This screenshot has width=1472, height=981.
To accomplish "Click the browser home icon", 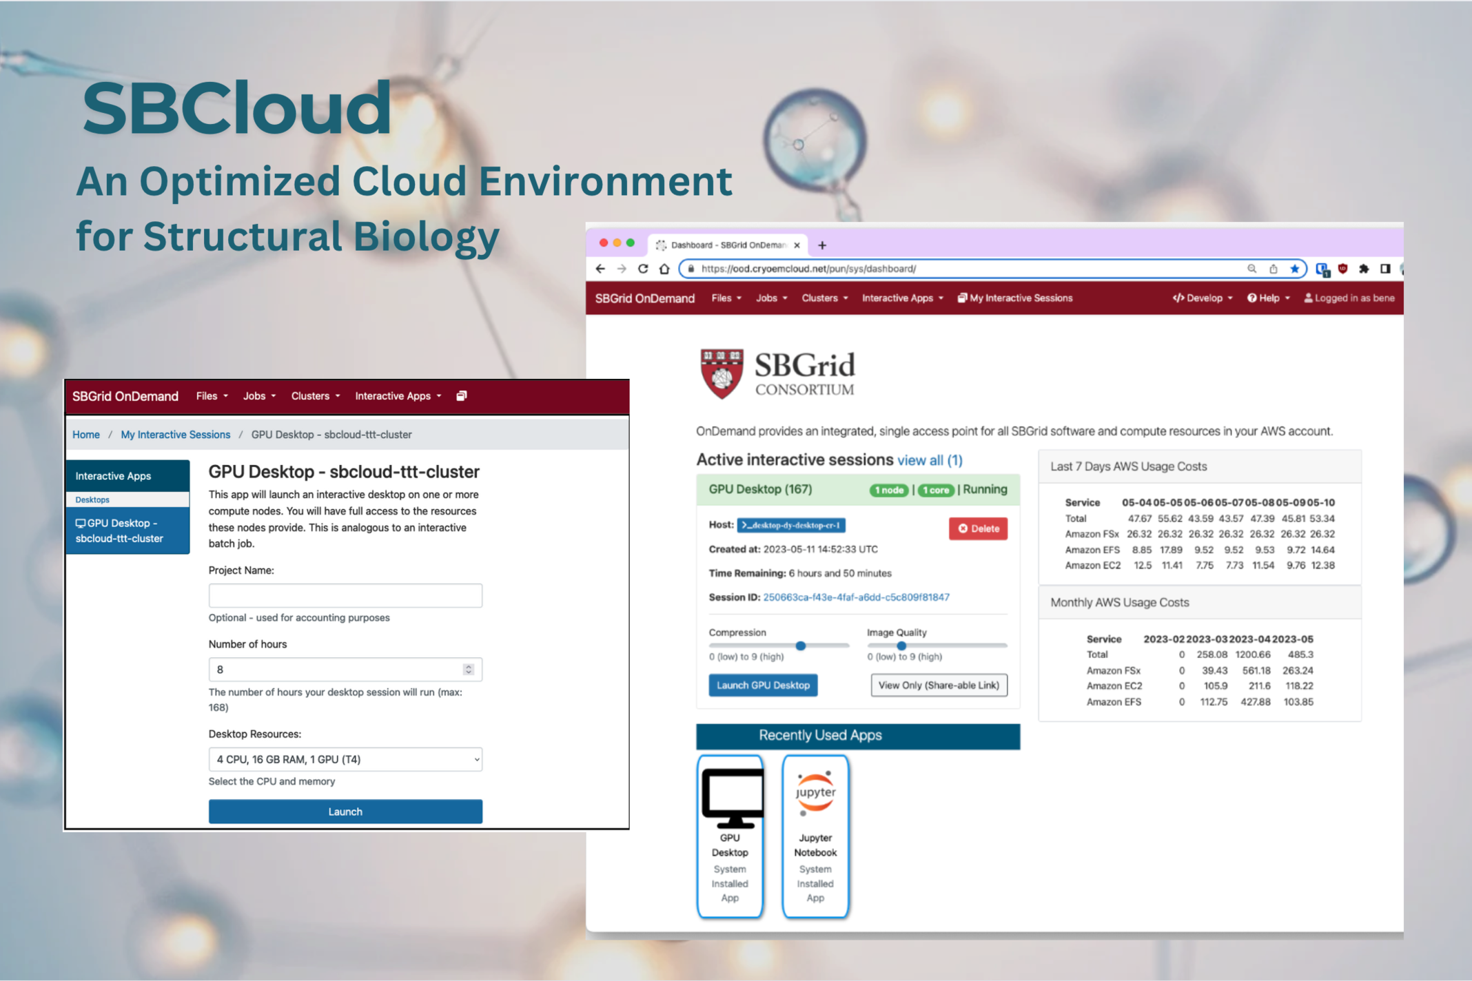I will coord(664,269).
